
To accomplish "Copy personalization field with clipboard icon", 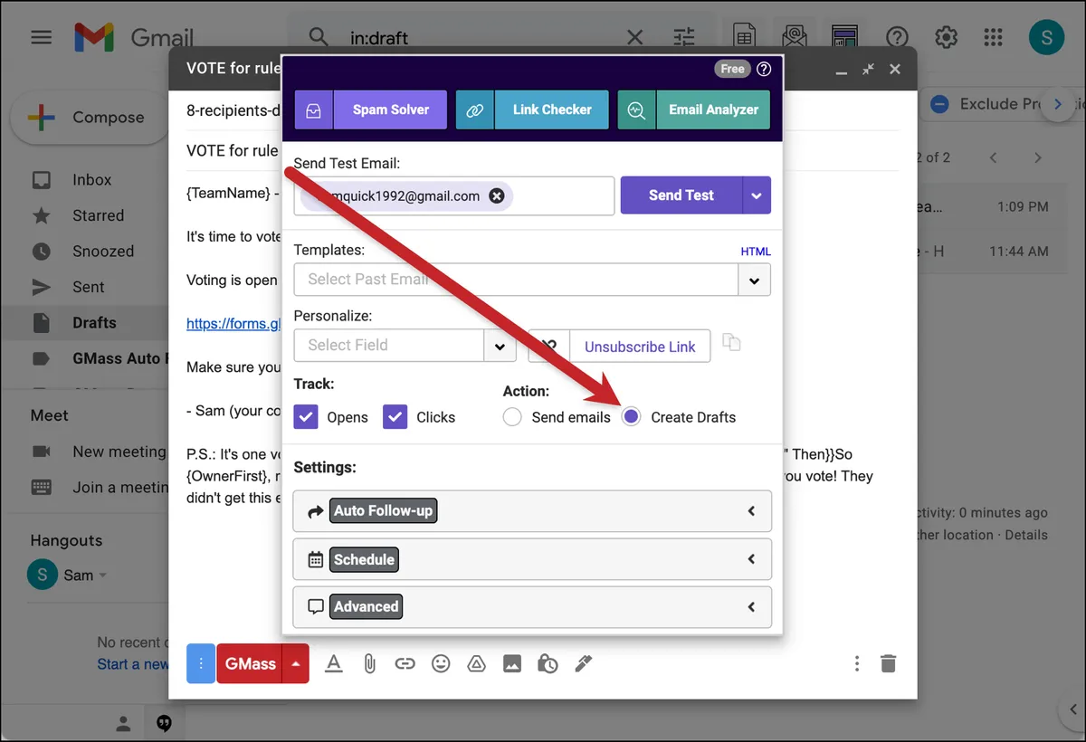I will [731, 343].
